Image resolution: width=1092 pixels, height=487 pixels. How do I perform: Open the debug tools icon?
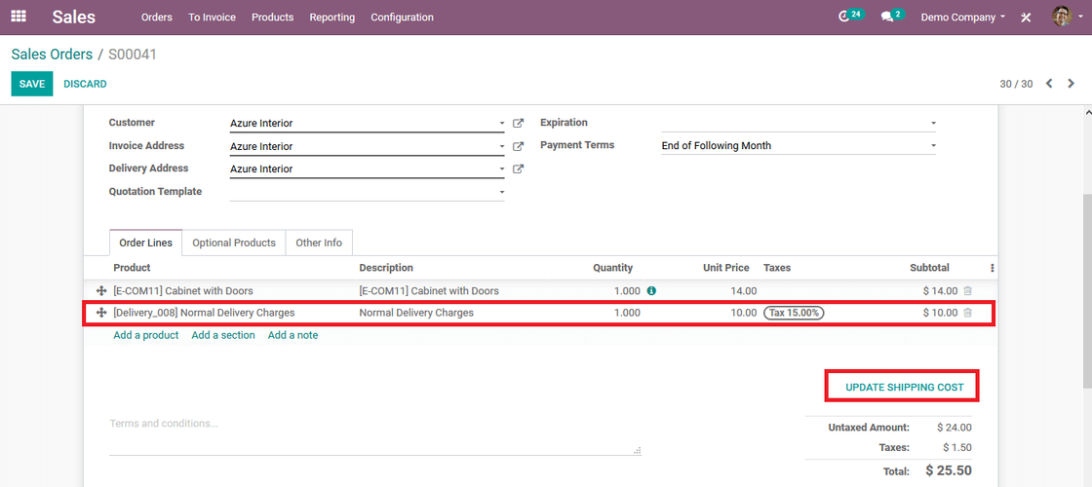(x=1026, y=18)
